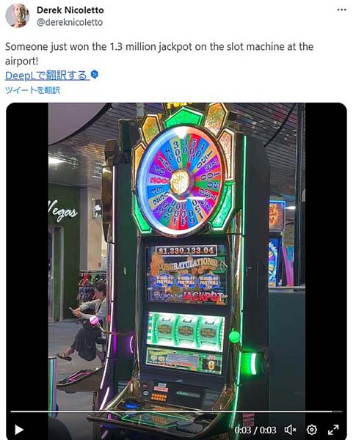Open the tweet by clicking its text body
Viewport: 356px width, 440px height.
click(x=159, y=54)
